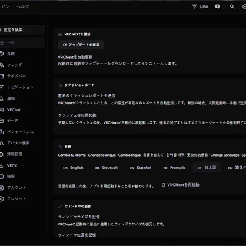The width and height of the screenshot is (246, 246).
Task: Click the V credits icon showing 1,150
Action: [200, 7]
